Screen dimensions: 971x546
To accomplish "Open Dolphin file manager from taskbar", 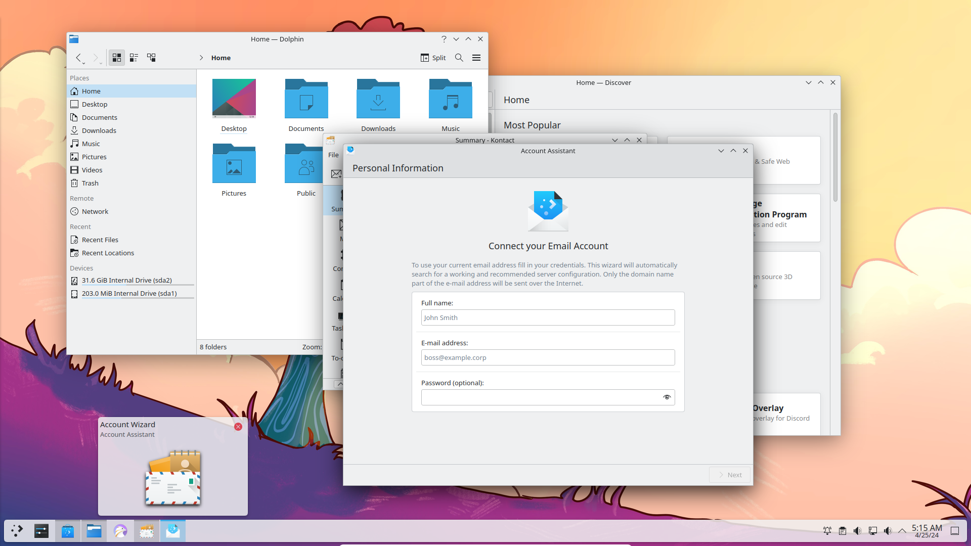I will (94, 531).
